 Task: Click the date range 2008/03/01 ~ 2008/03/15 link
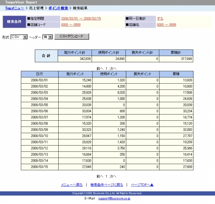point(81,19)
